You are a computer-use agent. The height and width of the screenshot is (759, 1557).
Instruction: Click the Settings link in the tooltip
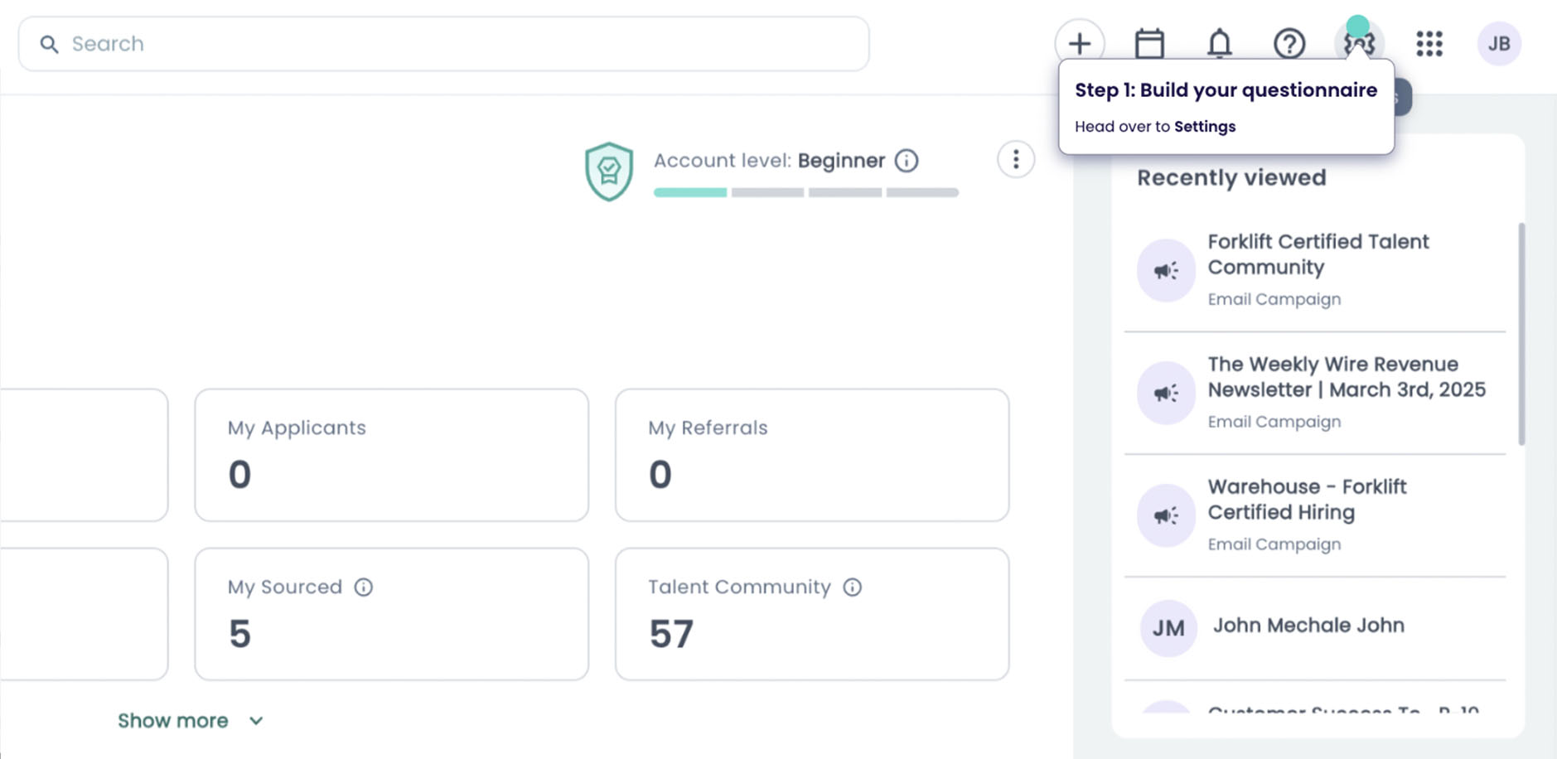tap(1205, 127)
